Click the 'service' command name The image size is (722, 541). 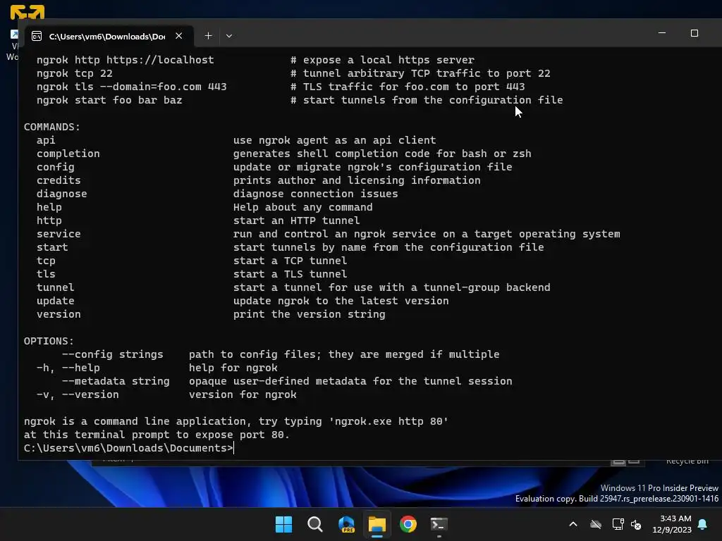59,234
